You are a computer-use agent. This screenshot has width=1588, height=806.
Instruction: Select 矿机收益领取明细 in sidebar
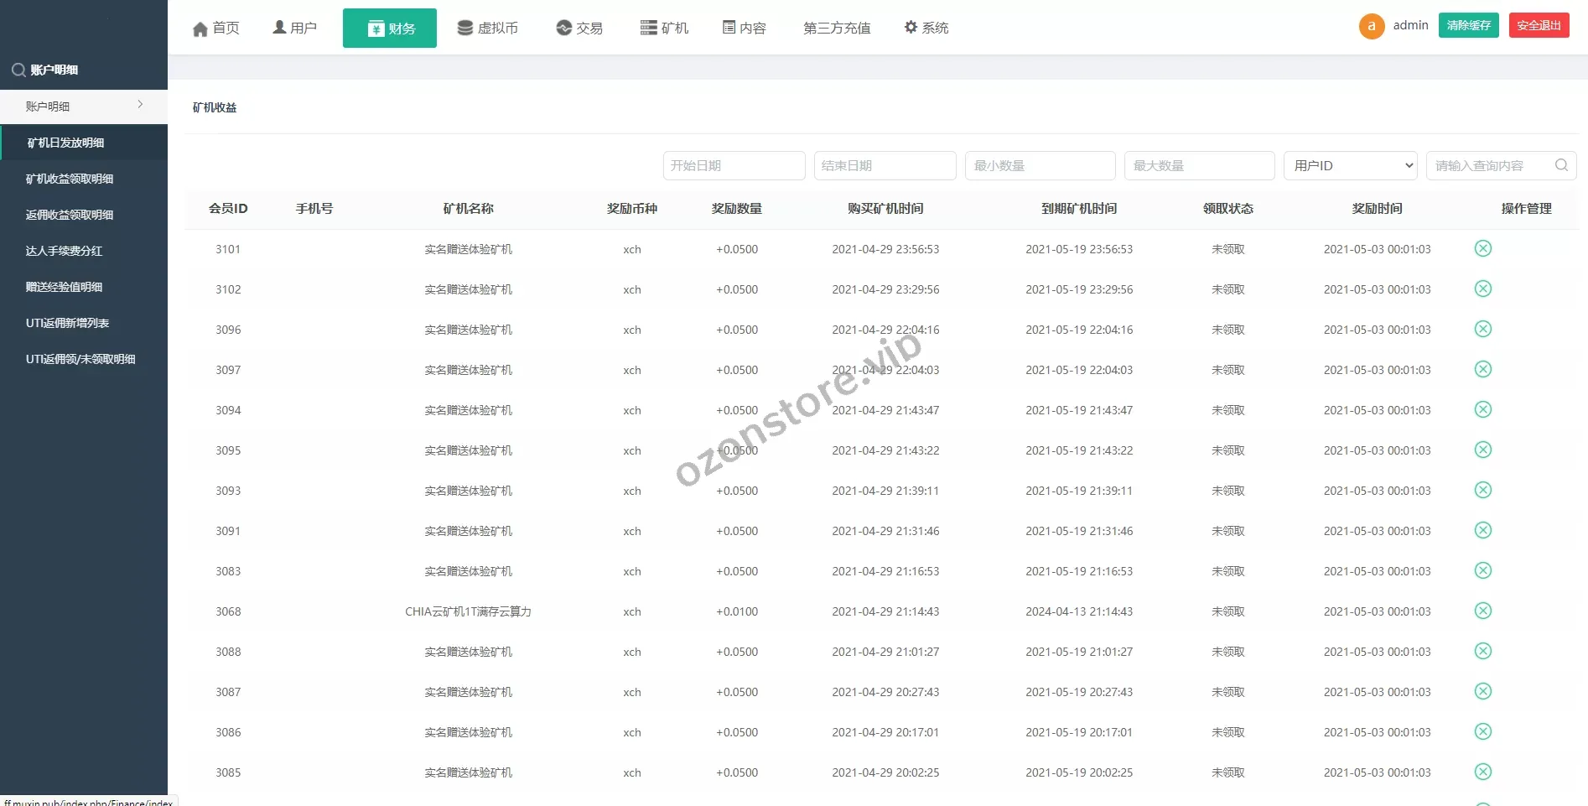pos(70,179)
